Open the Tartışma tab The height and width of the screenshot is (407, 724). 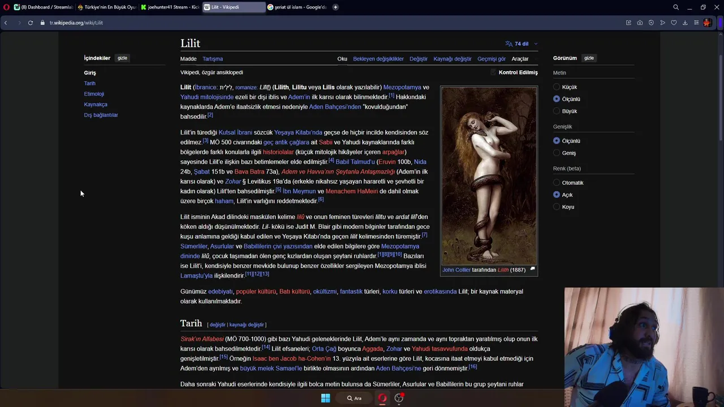213,59
